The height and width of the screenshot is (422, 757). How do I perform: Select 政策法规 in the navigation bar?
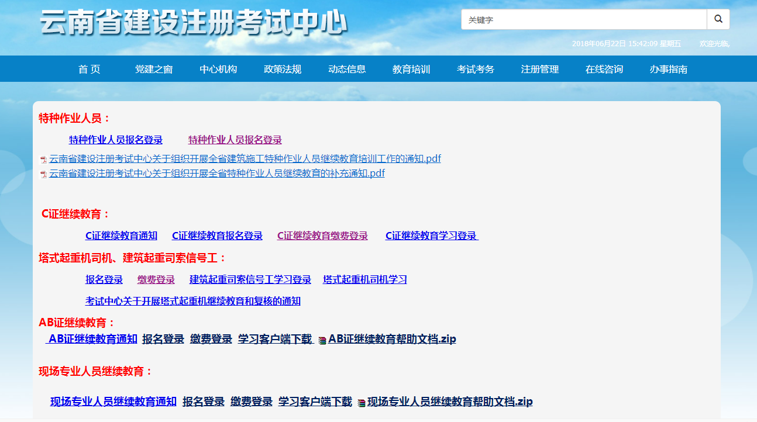tap(283, 69)
